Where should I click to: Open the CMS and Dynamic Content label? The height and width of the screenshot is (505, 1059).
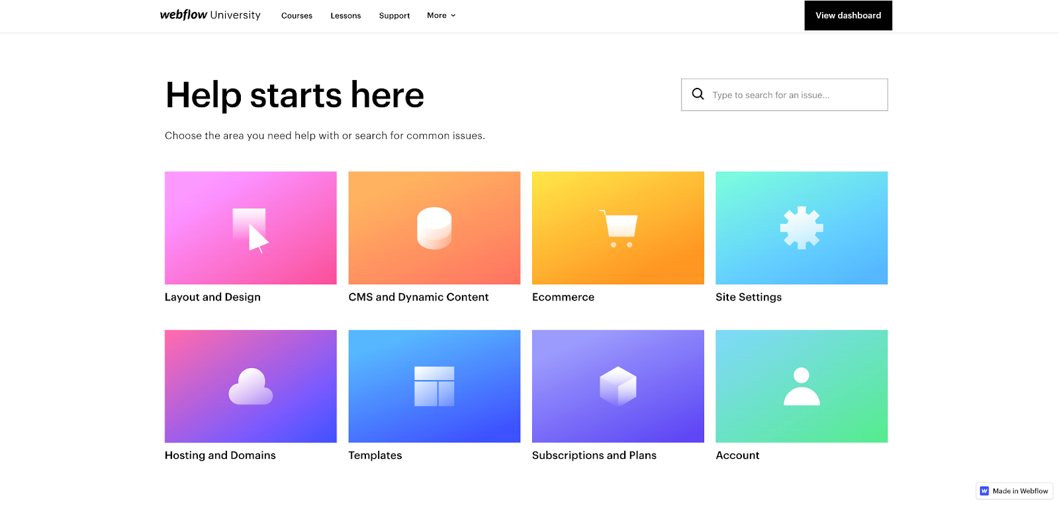click(x=418, y=297)
